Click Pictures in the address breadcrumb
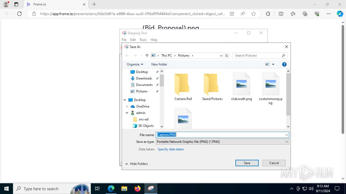The width and height of the screenshot is (346, 194). point(184,56)
